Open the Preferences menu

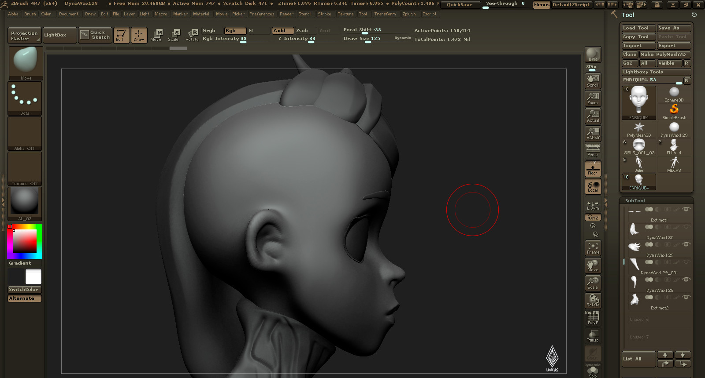262,14
